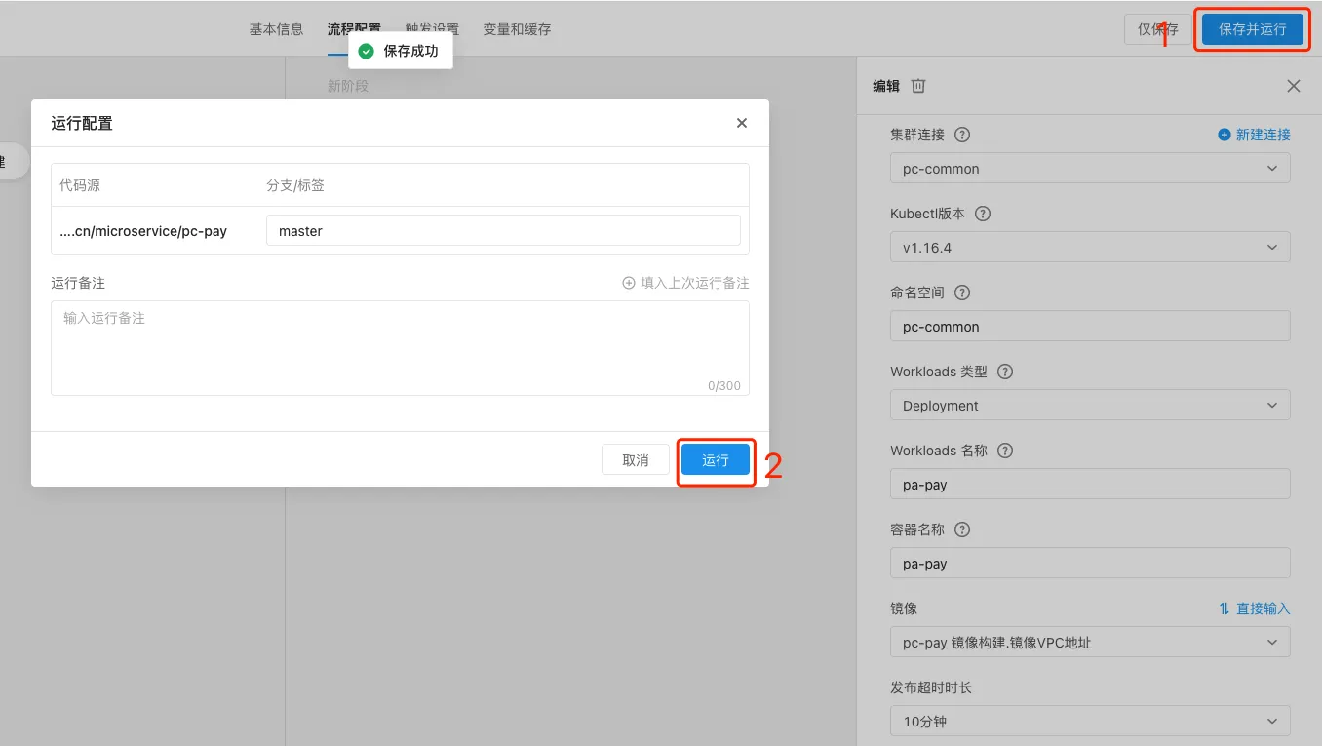This screenshot has width=1322, height=746.
Task: Switch to the 流程配置 tab
Action: (x=354, y=29)
